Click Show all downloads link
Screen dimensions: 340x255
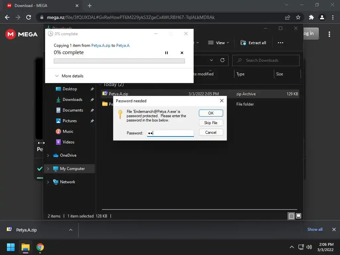point(315,229)
